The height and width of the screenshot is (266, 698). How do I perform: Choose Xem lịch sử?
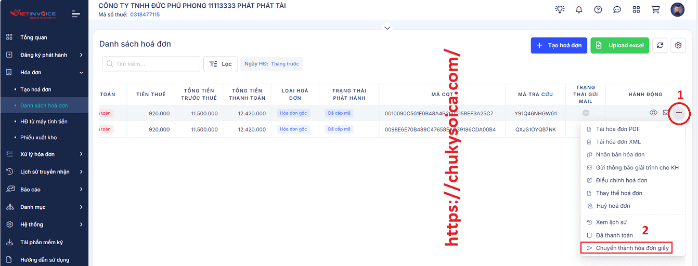[632, 222]
